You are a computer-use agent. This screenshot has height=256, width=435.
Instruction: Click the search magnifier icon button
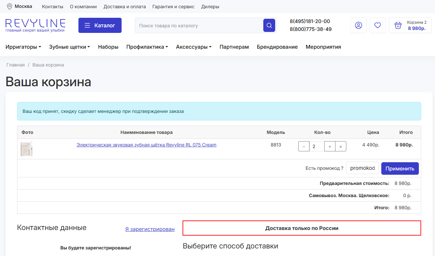pos(269,25)
